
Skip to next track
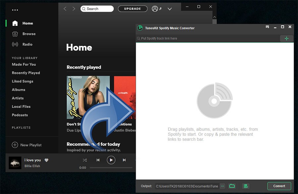point(124,160)
